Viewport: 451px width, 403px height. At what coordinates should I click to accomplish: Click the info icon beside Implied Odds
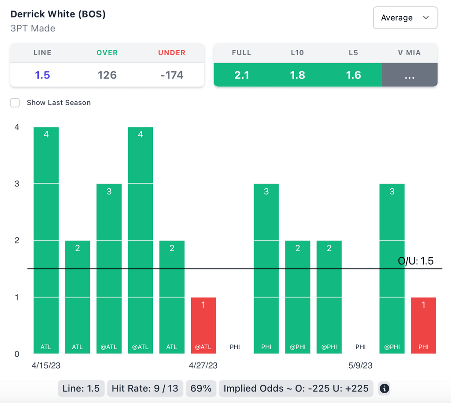coord(384,388)
